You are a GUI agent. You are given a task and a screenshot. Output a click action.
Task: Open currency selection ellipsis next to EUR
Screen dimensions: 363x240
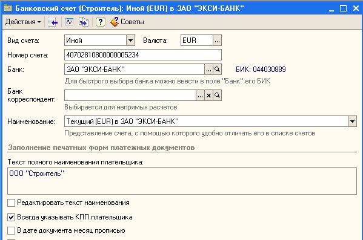217,41
